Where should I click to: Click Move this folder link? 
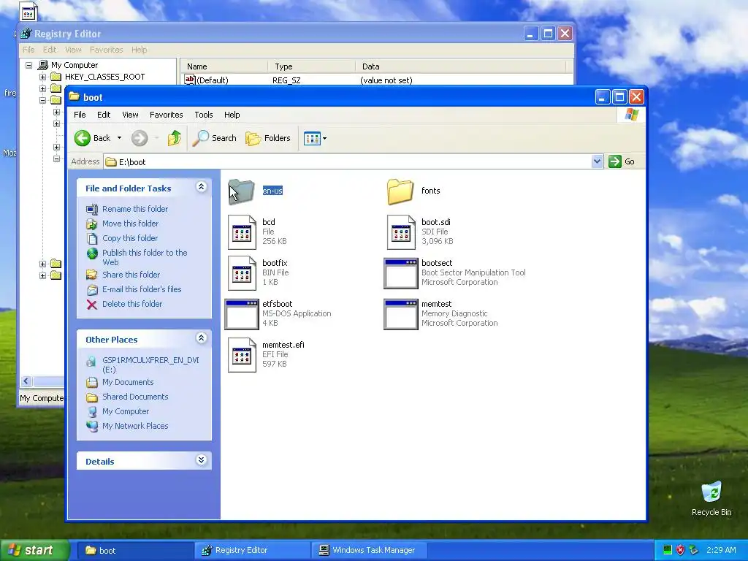(x=130, y=224)
